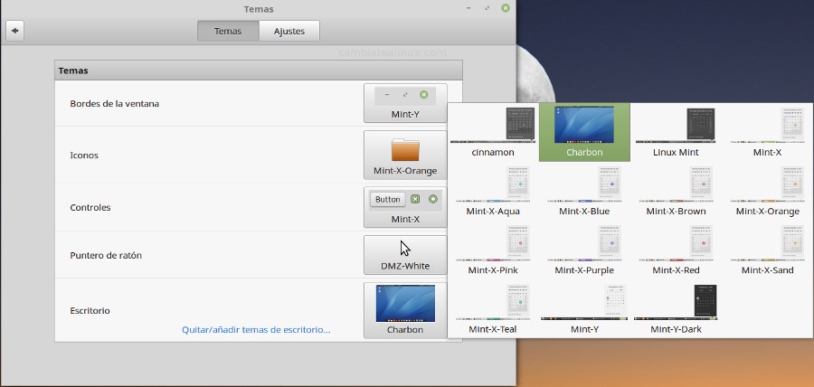Viewport: 814px width, 387px height.
Task: Switch to the Temas tab
Action: pos(228,31)
